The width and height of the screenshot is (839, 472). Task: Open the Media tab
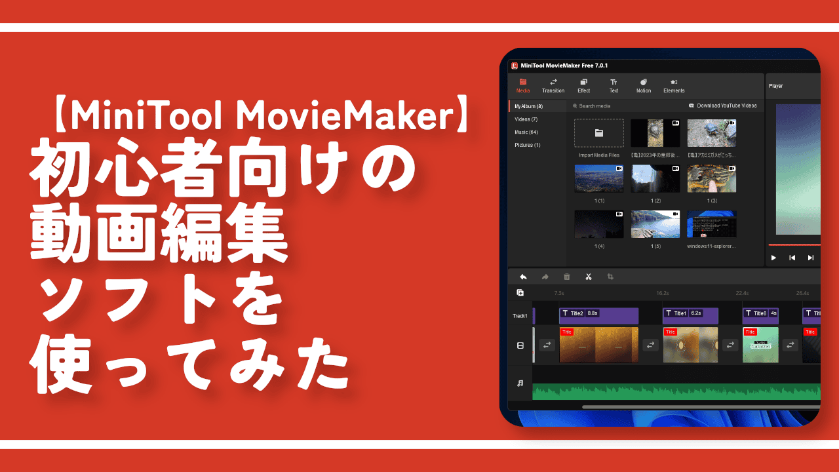coord(523,86)
